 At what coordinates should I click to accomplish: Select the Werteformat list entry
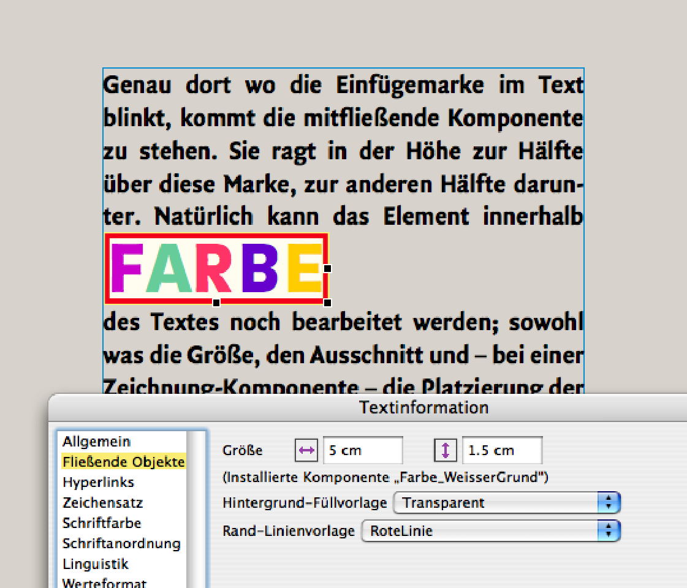104,582
